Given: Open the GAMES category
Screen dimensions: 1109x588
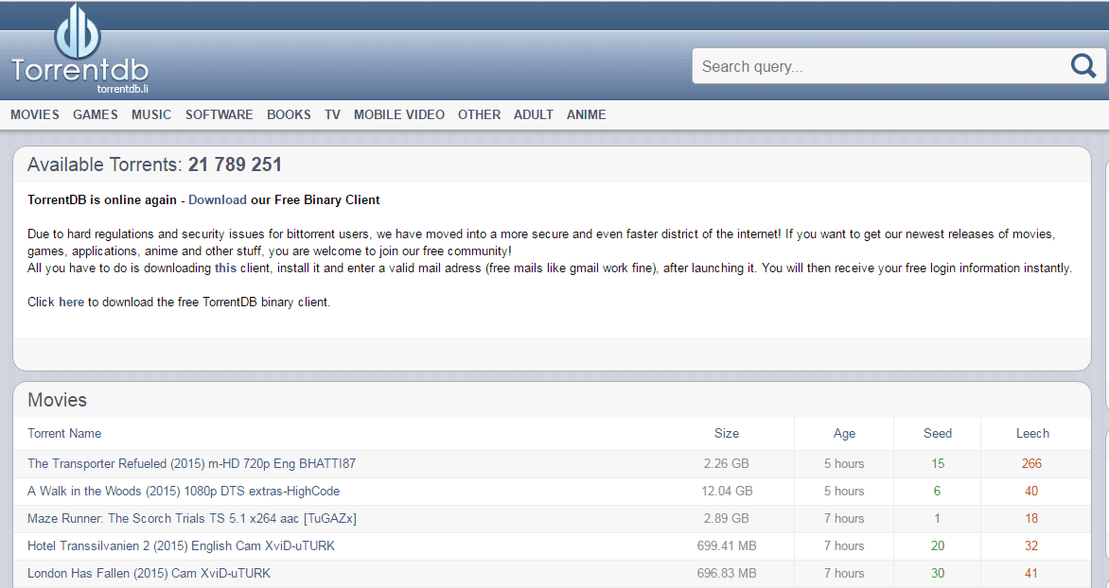Looking at the screenshot, I should pyautogui.click(x=96, y=114).
